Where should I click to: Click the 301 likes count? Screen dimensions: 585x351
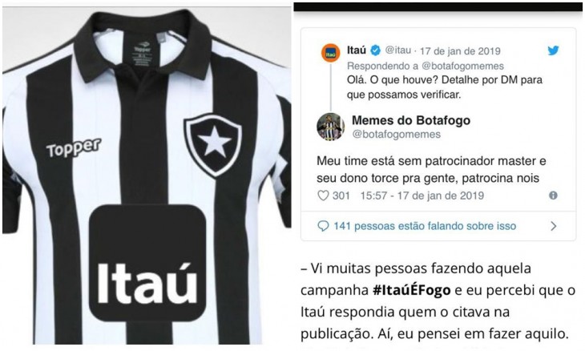(341, 196)
